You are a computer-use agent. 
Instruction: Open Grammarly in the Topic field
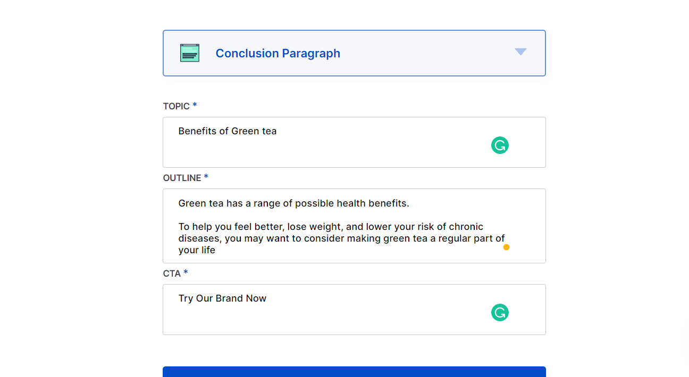pos(500,145)
